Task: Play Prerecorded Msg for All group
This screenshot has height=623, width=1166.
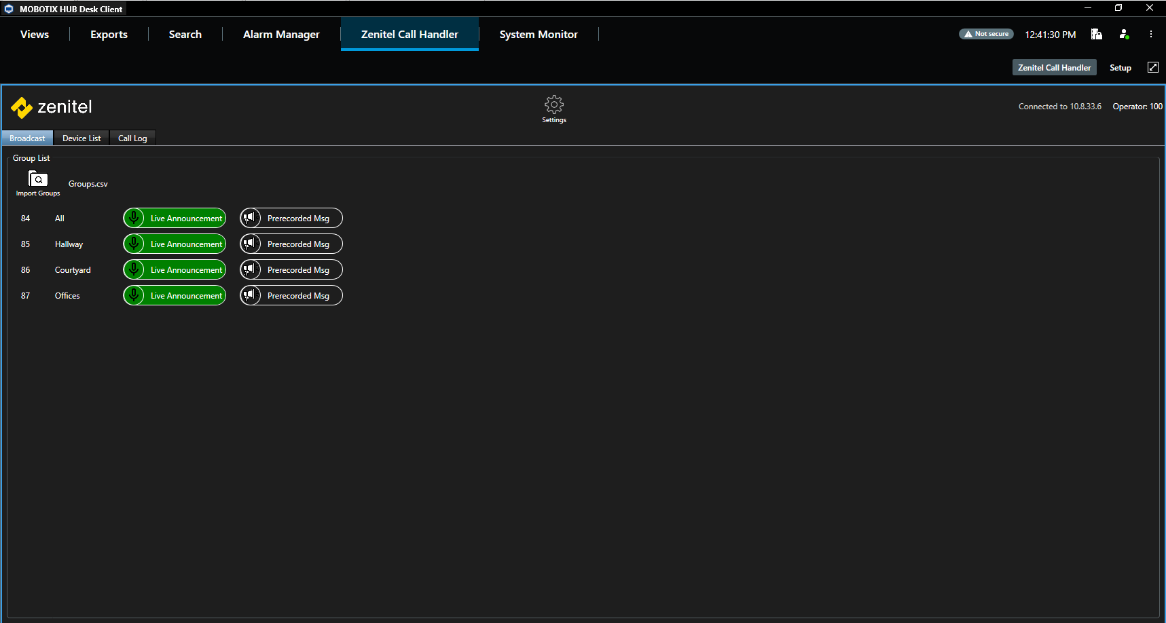Action: click(x=298, y=219)
